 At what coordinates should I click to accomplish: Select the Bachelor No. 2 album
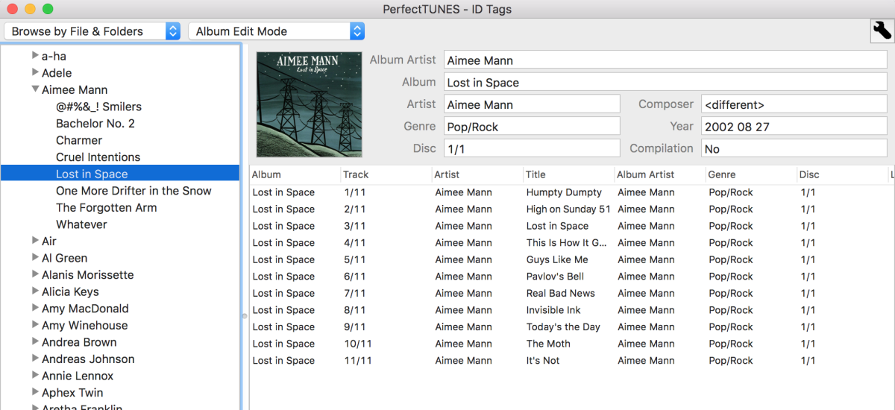pos(95,124)
